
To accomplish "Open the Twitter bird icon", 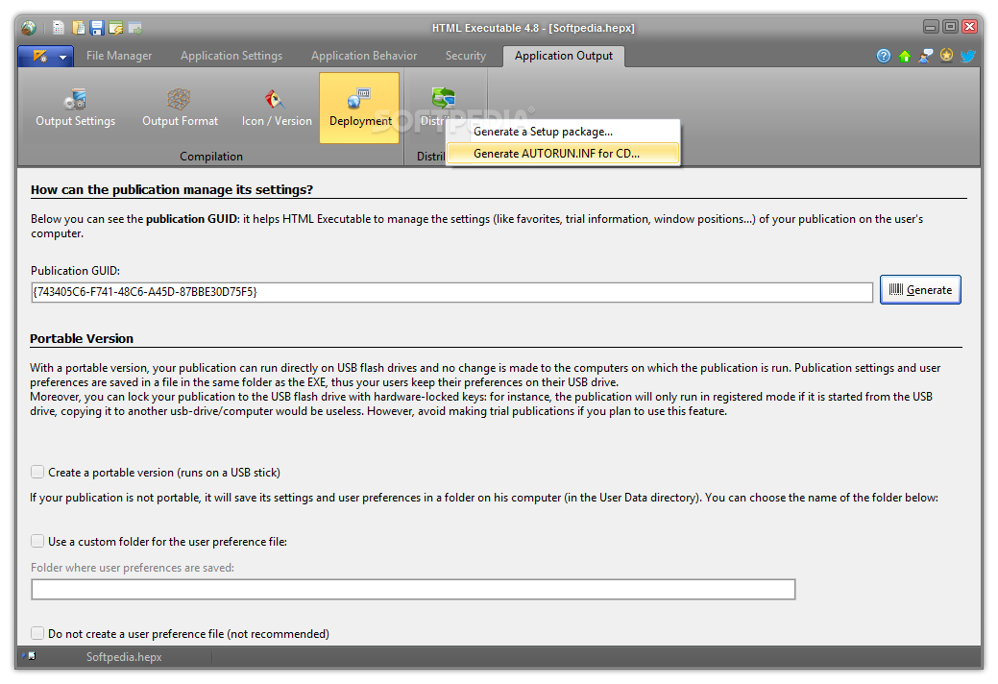I will click(967, 56).
